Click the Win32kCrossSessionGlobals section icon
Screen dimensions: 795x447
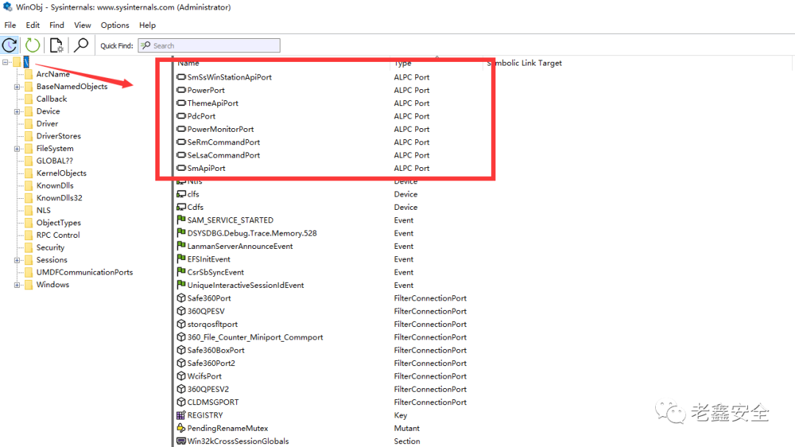[181, 441]
